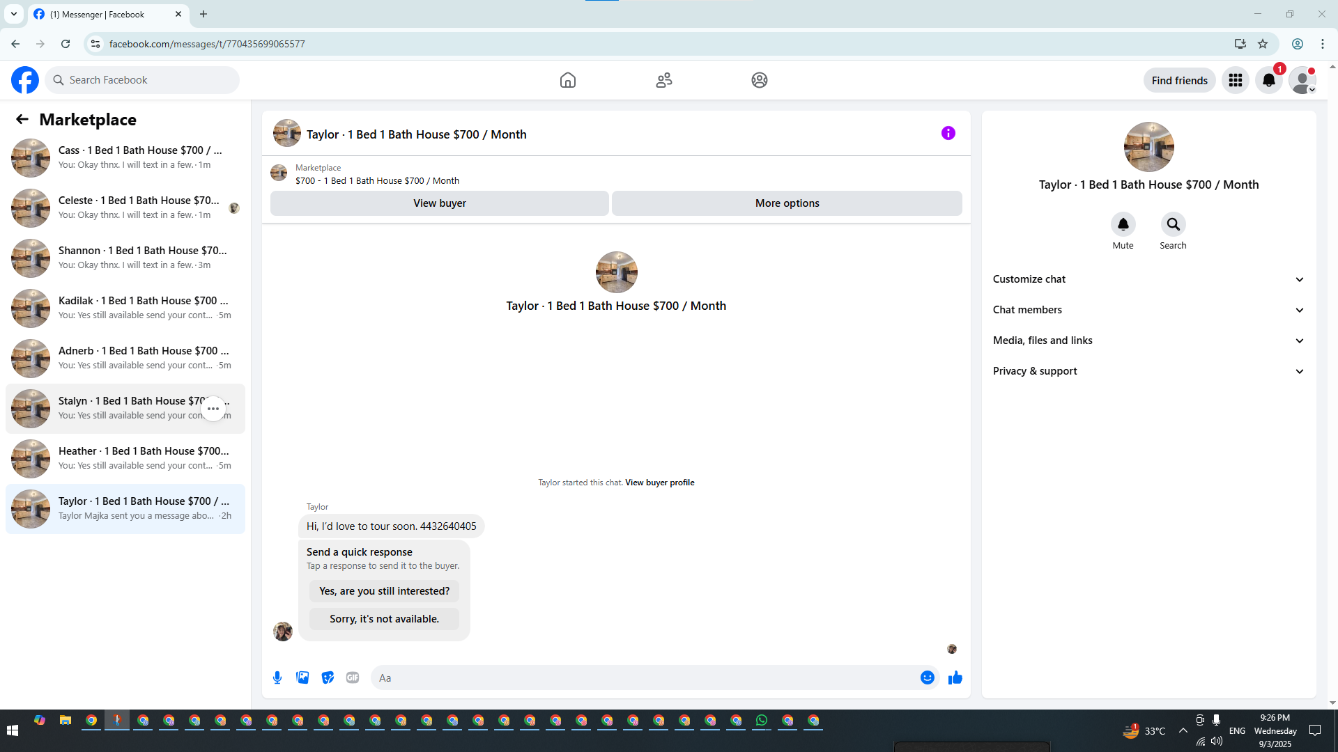Expand Customize chat section
This screenshot has height=752, width=1338.
click(x=1148, y=279)
